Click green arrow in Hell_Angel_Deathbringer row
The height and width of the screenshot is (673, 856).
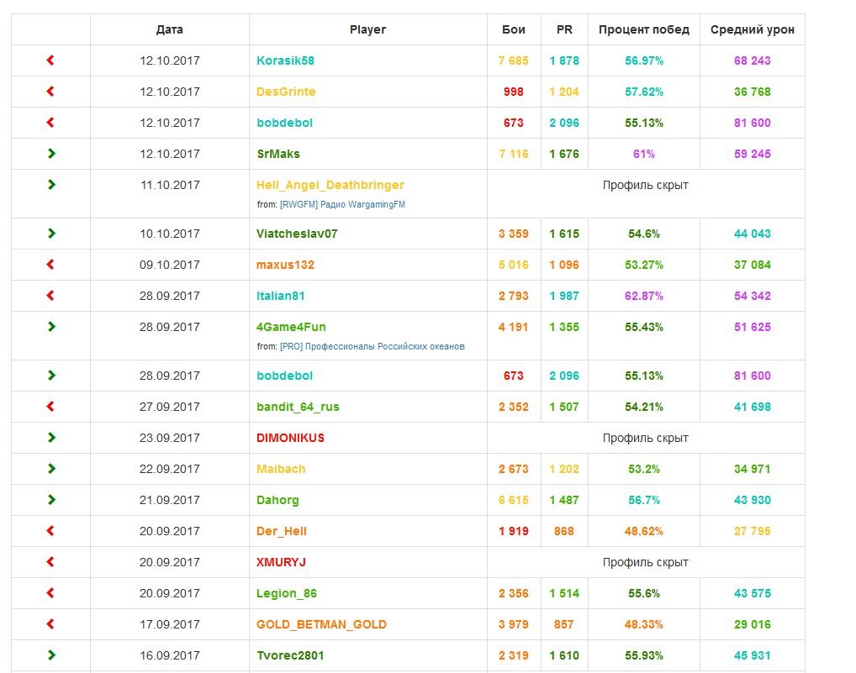[x=50, y=185]
